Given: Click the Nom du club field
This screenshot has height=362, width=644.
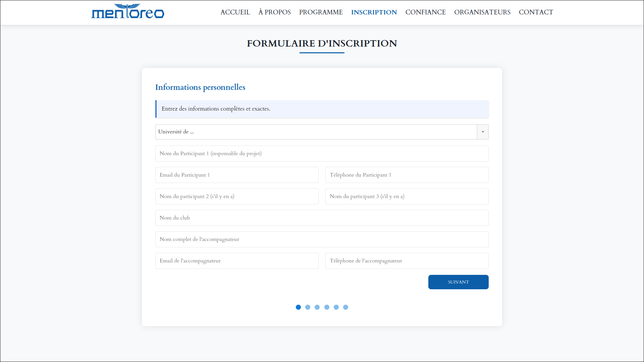Looking at the screenshot, I should point(322,218).
